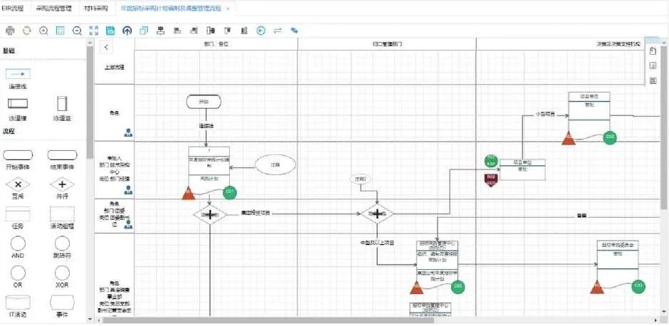
Task: Switch to the EIR流程 tab
Action: tap(13, 8)
